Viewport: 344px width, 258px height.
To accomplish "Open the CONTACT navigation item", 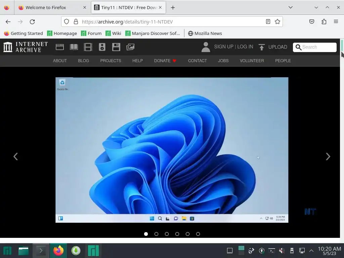I will (x=198, y=61).
